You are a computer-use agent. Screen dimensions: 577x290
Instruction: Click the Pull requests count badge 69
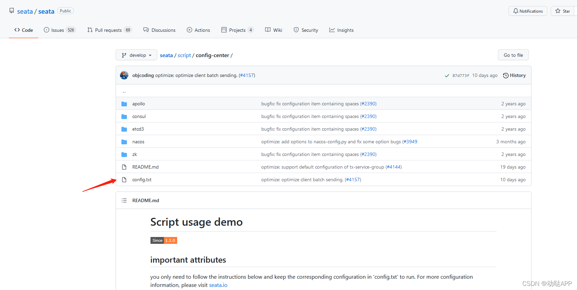pyautogui.click(x=128, y=30)
